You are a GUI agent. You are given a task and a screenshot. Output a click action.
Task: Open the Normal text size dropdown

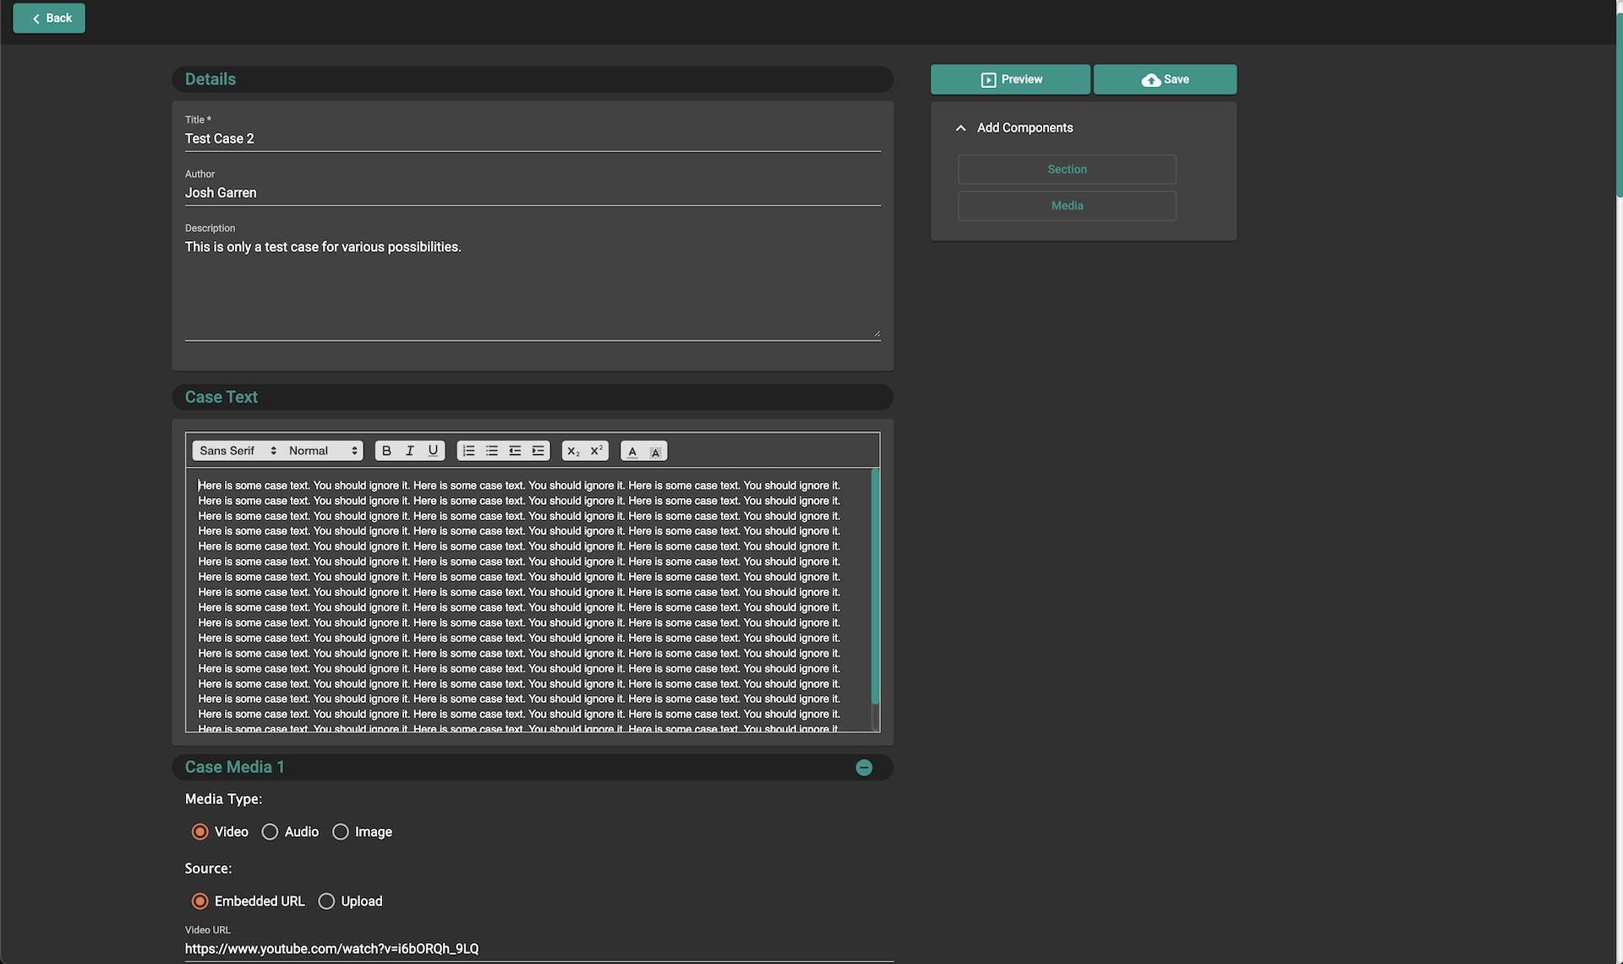(324, 451)
